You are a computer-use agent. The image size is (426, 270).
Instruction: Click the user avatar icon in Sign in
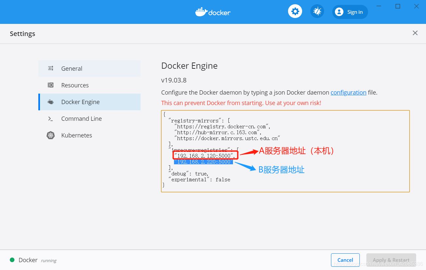pos(339,12)
